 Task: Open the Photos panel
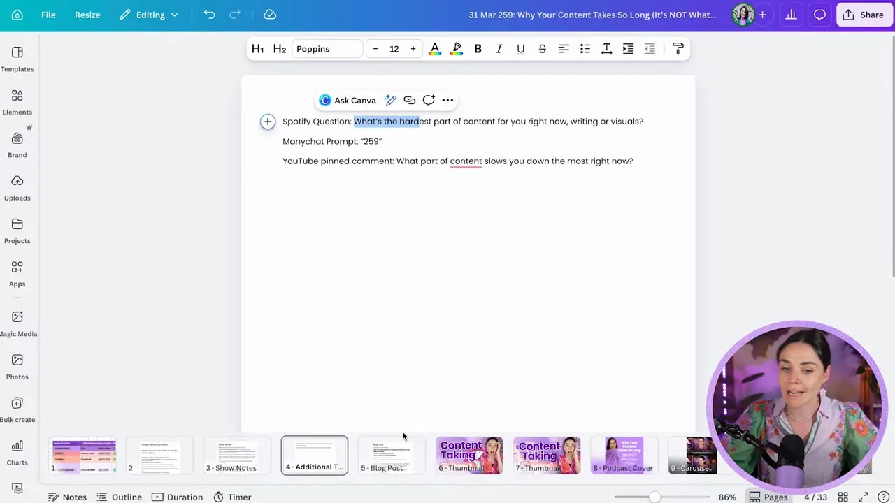[17, 367]
